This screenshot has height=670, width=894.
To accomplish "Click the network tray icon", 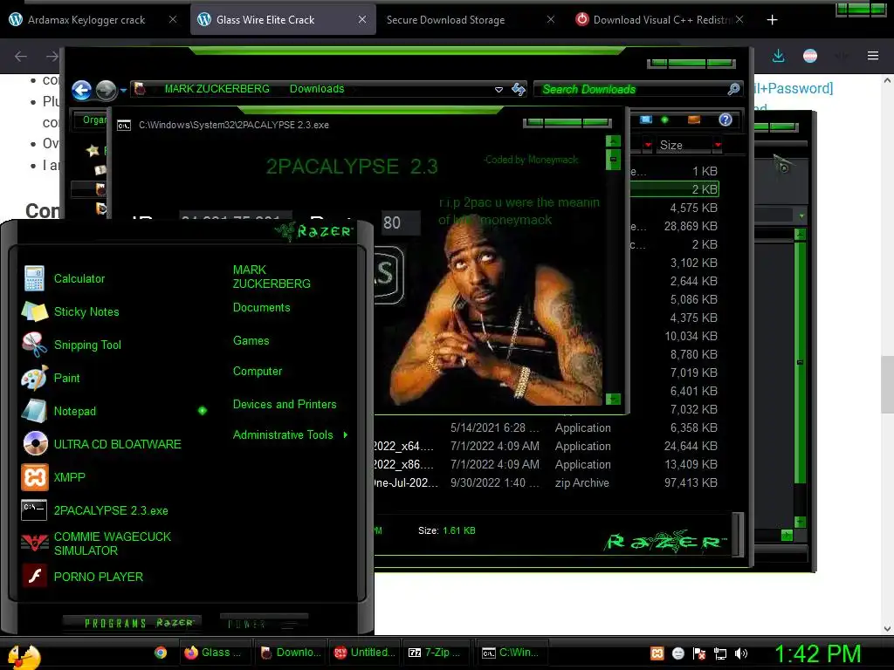I will click(x=720, y=653).
